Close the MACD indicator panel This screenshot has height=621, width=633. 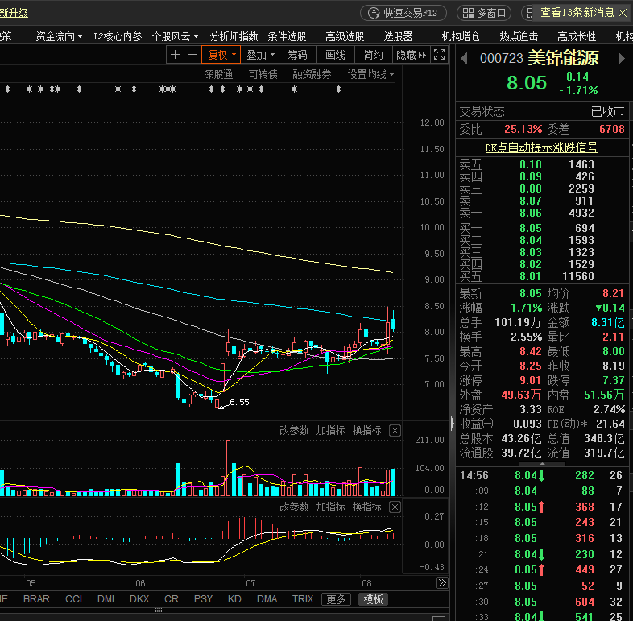(395, 507)
